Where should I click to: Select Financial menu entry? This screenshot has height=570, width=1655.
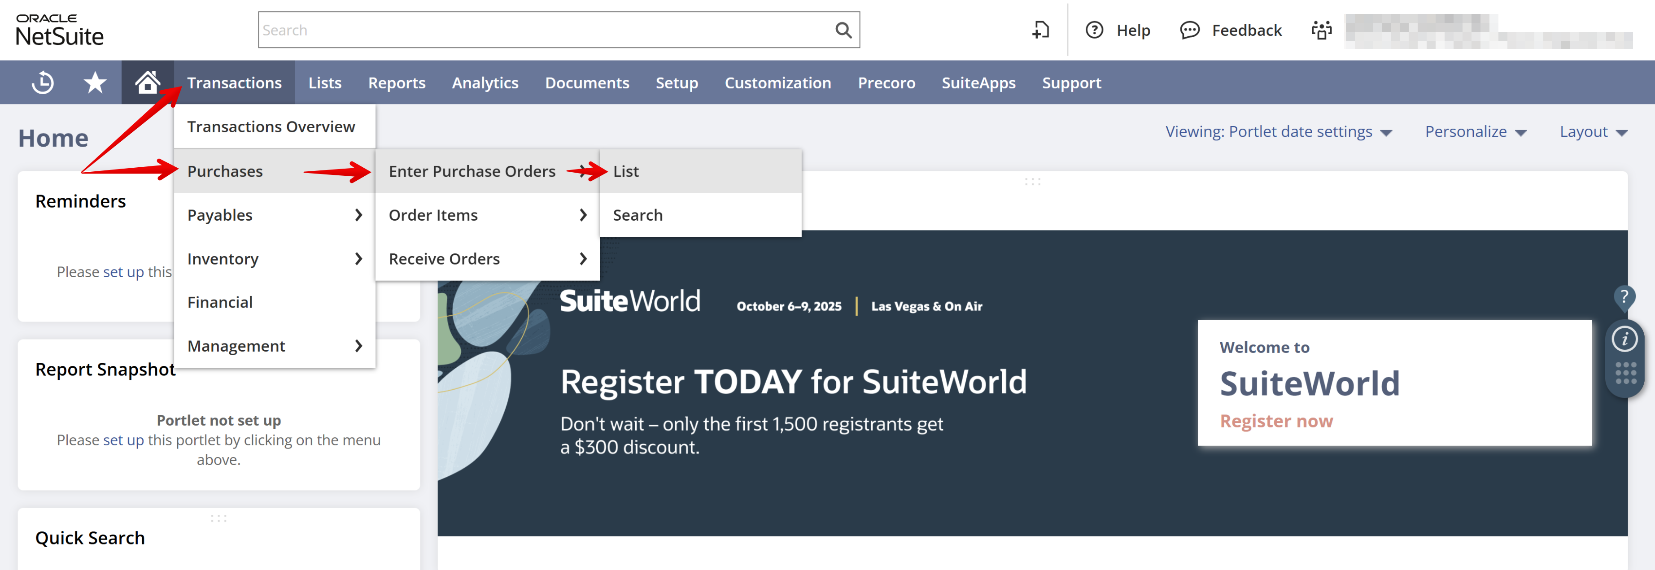(x=274, y=302)
